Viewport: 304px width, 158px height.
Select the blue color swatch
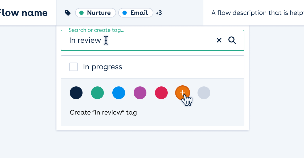(119, 93)
